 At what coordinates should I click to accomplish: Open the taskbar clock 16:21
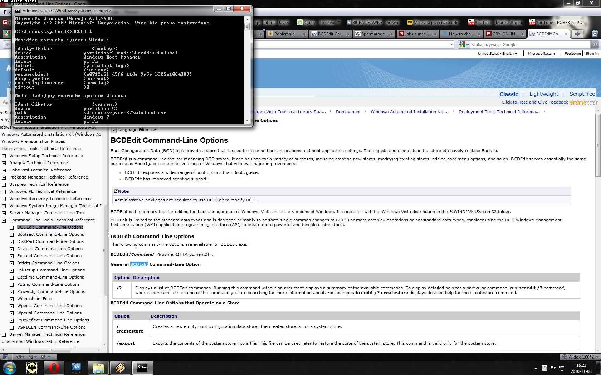[581, 368]
